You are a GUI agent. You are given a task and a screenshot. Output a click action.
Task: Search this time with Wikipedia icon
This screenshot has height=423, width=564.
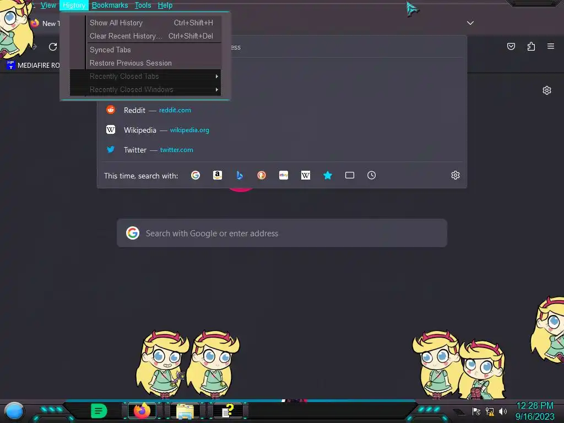pos(305,175)
